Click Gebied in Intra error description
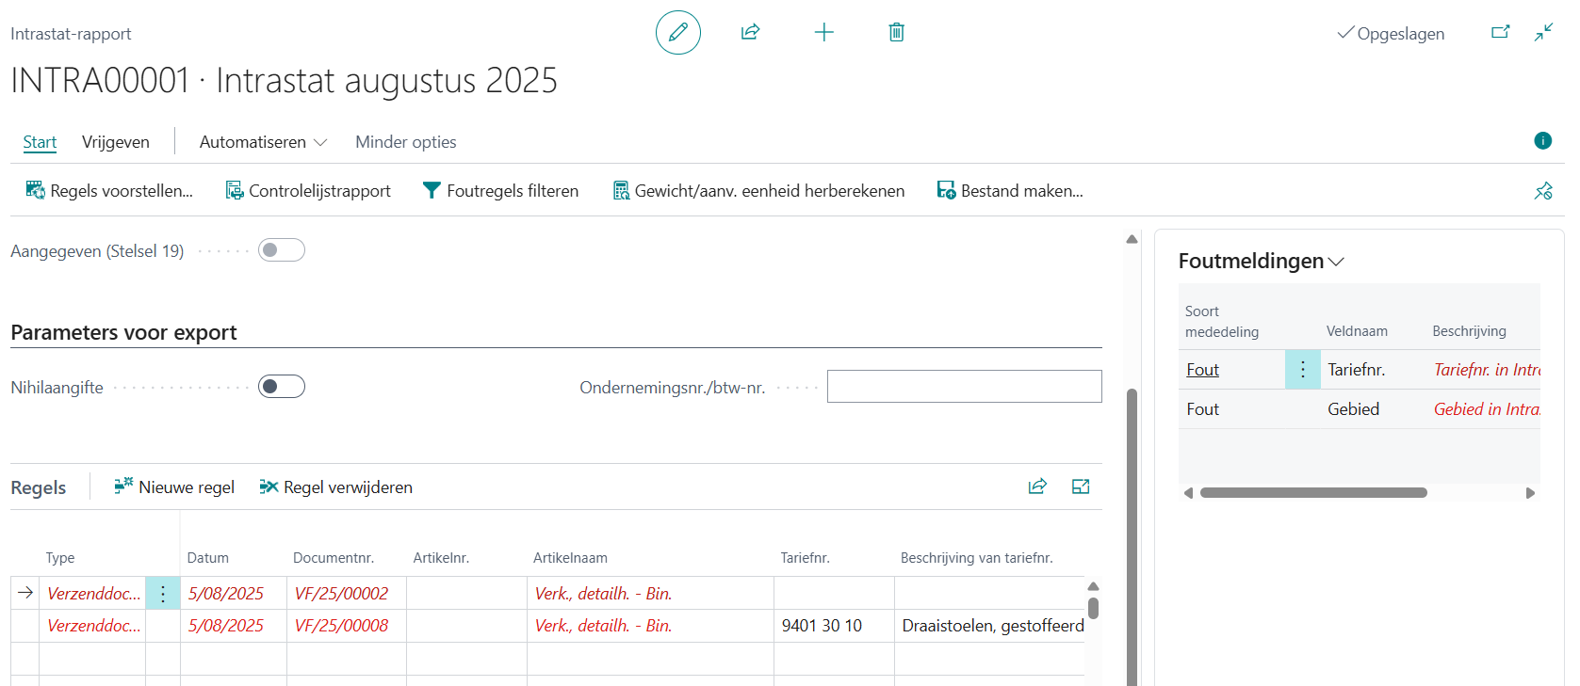Viewport: 1580px width, 686px height. click(x=1487, y=409)
